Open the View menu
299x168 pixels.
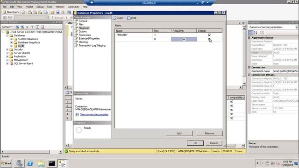(20, 7)
